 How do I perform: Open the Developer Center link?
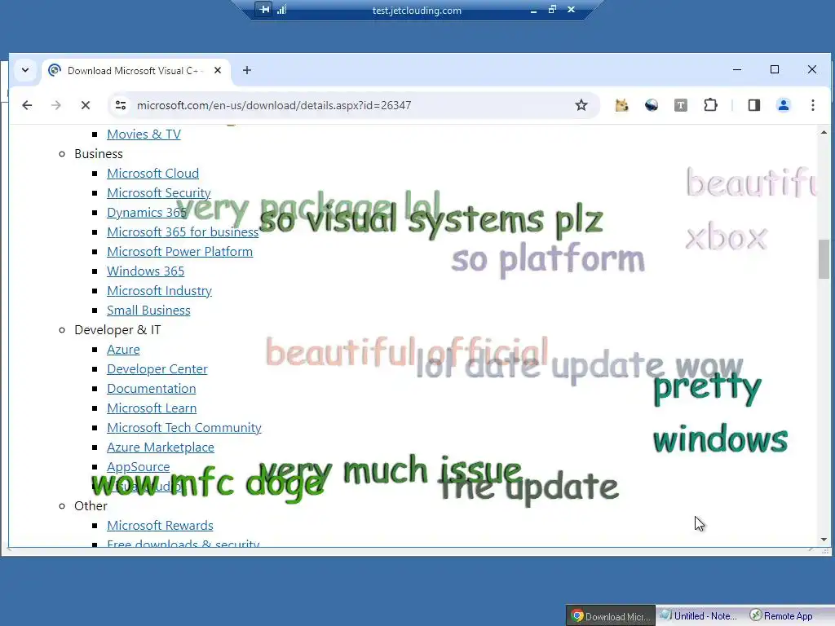(x=157, y=369)
